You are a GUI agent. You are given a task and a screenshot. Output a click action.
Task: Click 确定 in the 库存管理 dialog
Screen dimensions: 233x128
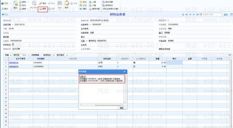(122, 108)
